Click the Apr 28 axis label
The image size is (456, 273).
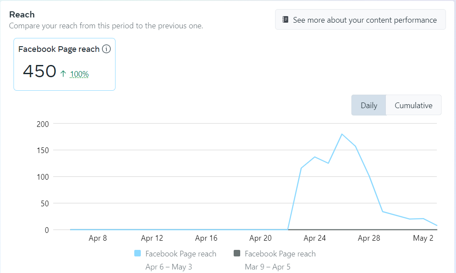tap(369, 238)
